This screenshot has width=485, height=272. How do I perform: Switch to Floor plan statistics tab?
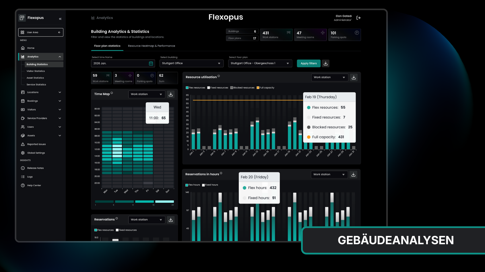(x=107, y=46)
